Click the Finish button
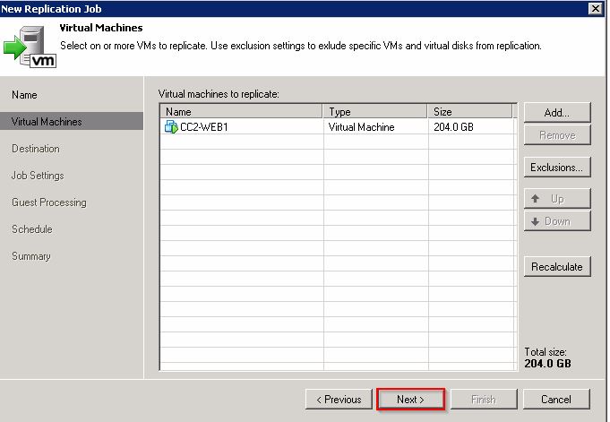 click(484, 400)
